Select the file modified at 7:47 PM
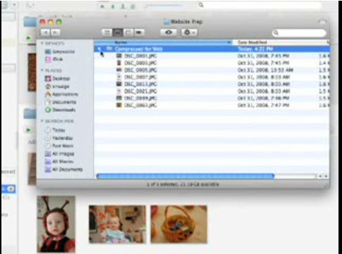The height and width of the screenshot is (254, 342). pyautogui.click(x=212, y=105)
